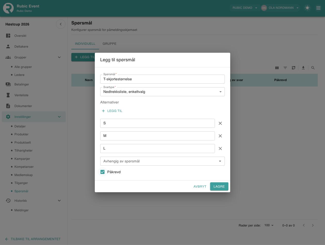The height and width of the screenshot is (245, 325).
Task: Click Tilbake til arrangementet link
Action: (33, 239)
